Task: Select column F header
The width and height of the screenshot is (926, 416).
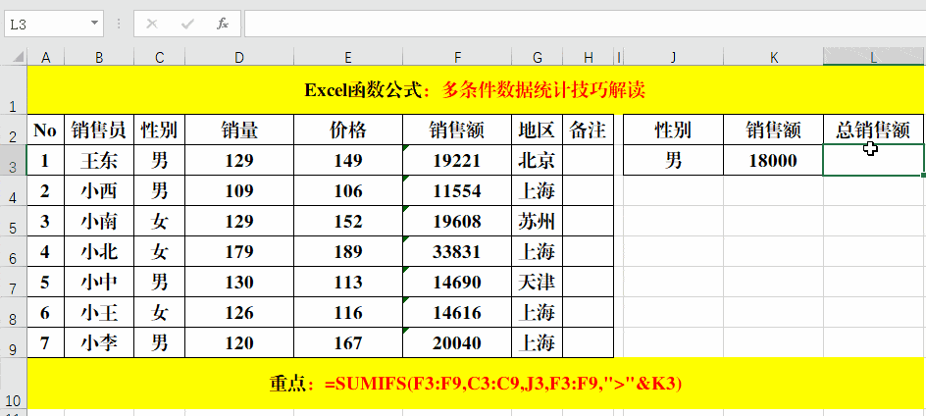Action: click(x=456, y=58)
